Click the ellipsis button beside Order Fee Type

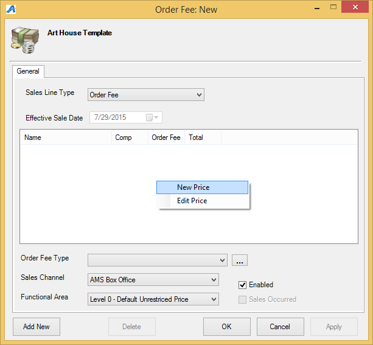(240, 260)
